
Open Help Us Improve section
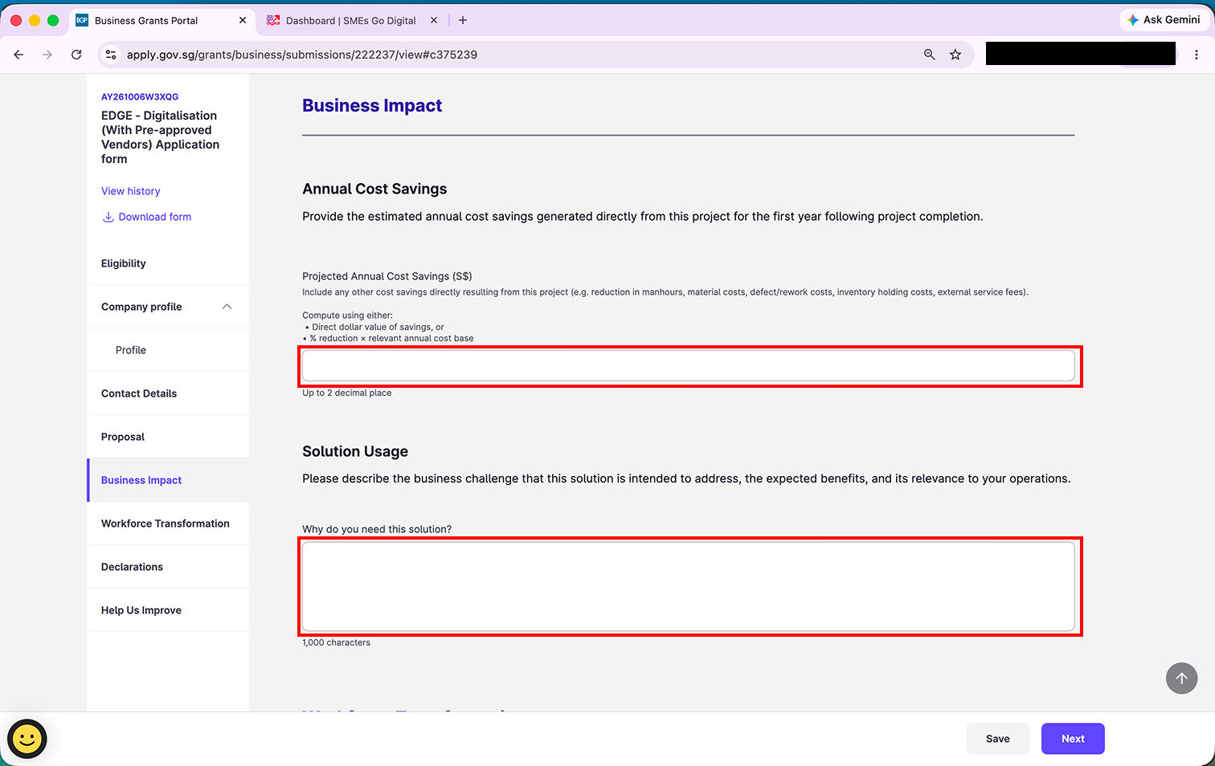(x=169, y=610)
